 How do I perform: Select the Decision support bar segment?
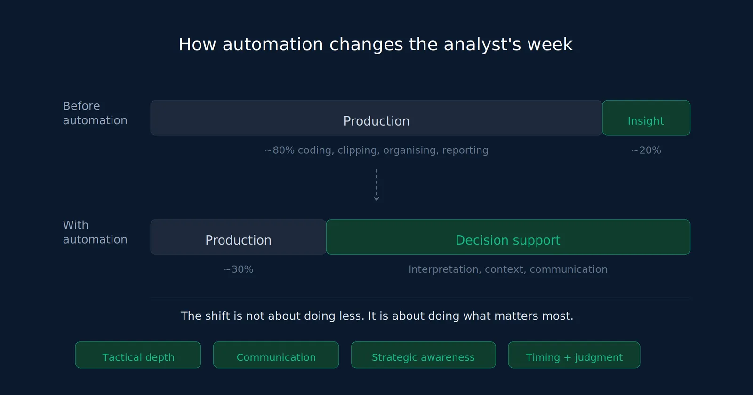[508, 237]
